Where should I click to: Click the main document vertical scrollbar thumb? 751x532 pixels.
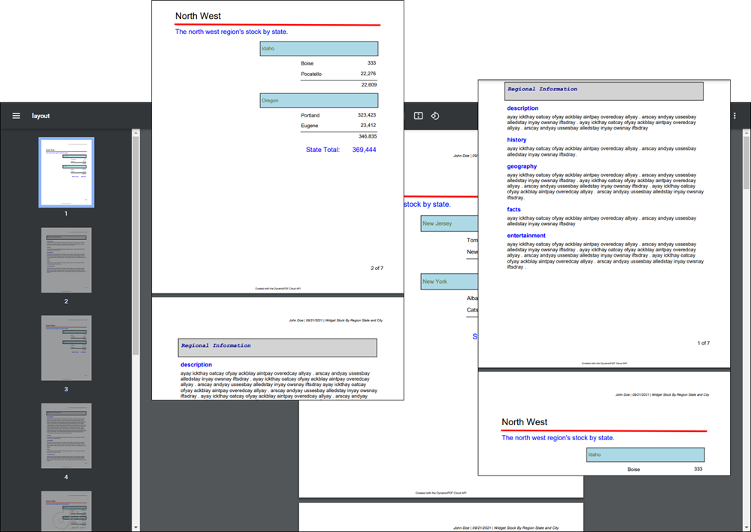click(x=746, y=162)
